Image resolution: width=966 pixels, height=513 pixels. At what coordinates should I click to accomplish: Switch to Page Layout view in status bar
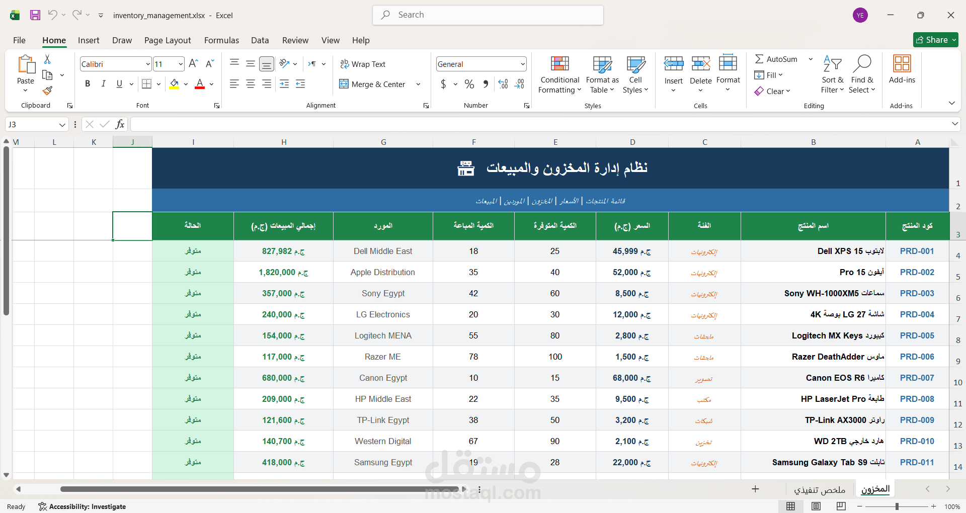tap(816, 506)
